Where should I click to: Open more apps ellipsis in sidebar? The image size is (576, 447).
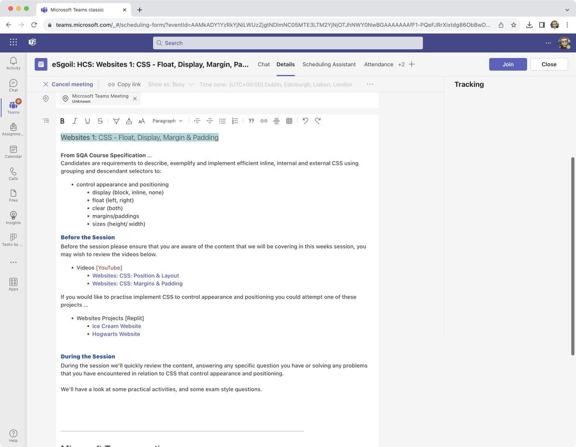pos(13,263)
